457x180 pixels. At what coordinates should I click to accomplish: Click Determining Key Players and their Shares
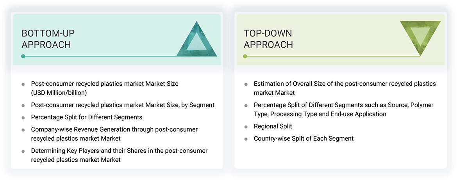tap(119, 155)
